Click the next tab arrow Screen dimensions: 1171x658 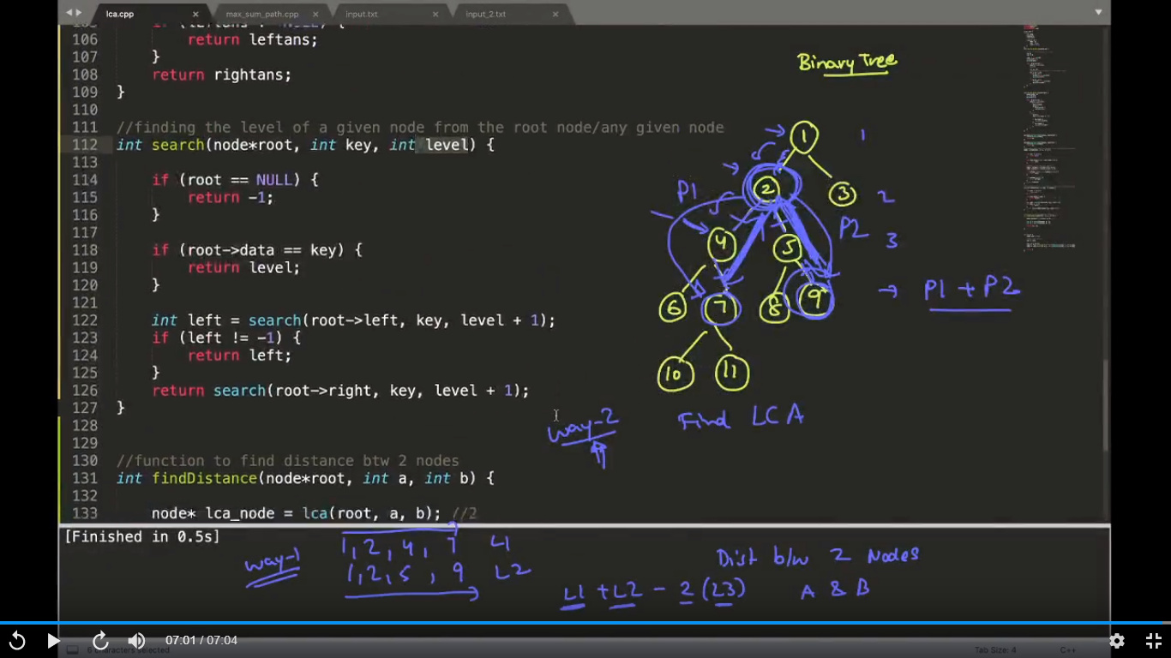(x=80, y=13)
